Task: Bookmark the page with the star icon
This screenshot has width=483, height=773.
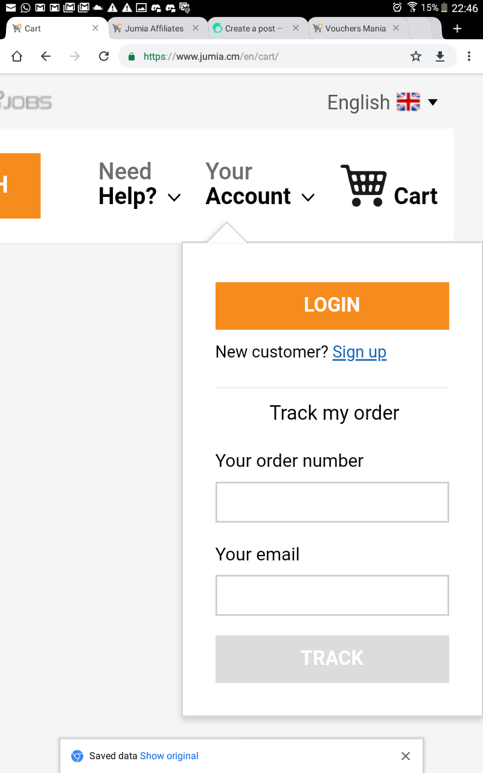Action: [416, 56]
